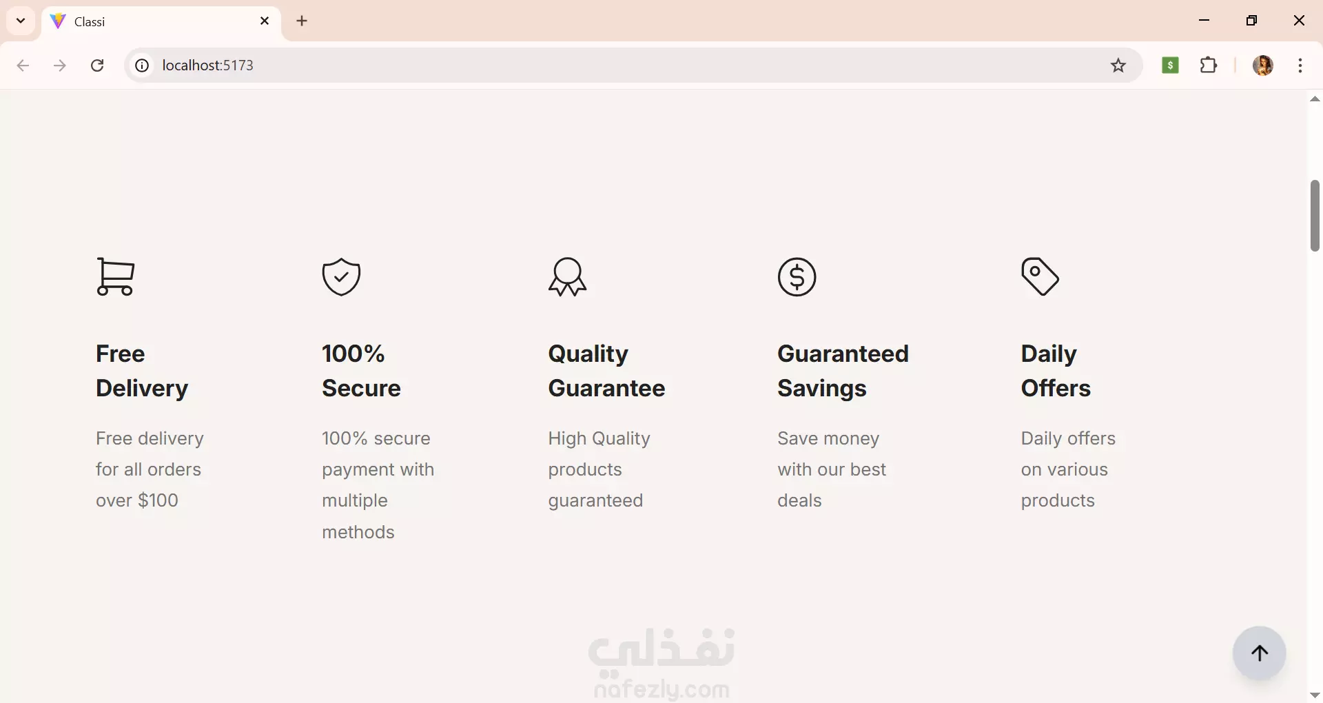Open a new browser tab
The image size is (1323, 703).
pos(302,21)
